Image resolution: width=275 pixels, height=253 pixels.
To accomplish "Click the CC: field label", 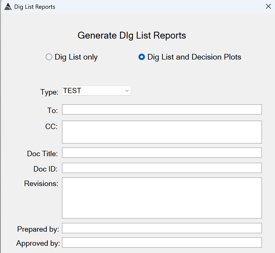I will click(x=51, y=126).
